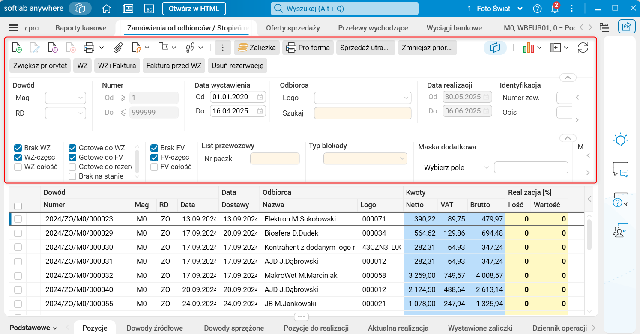Click the Szukaj input field
This screenshot has height=334, width=640.
[x=362, y=113]
